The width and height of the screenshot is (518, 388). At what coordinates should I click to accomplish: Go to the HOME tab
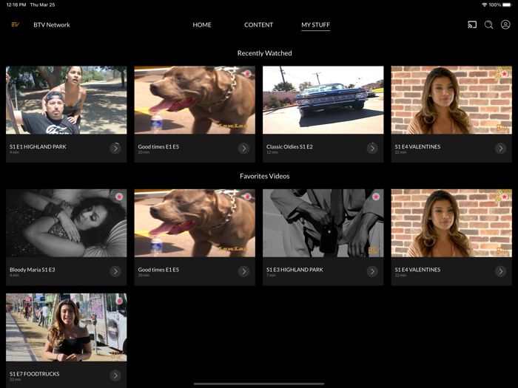click(202, 24)
